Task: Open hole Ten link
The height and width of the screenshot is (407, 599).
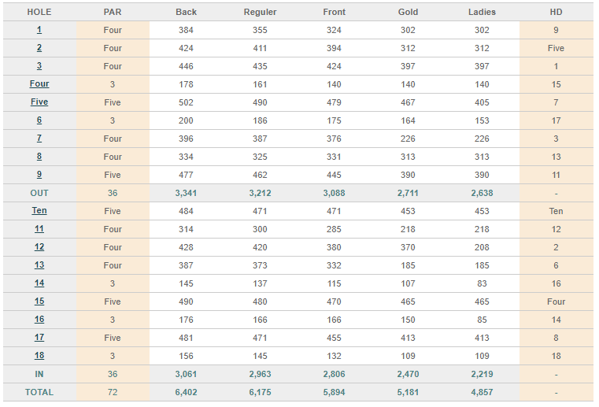Action: (39, 210)
